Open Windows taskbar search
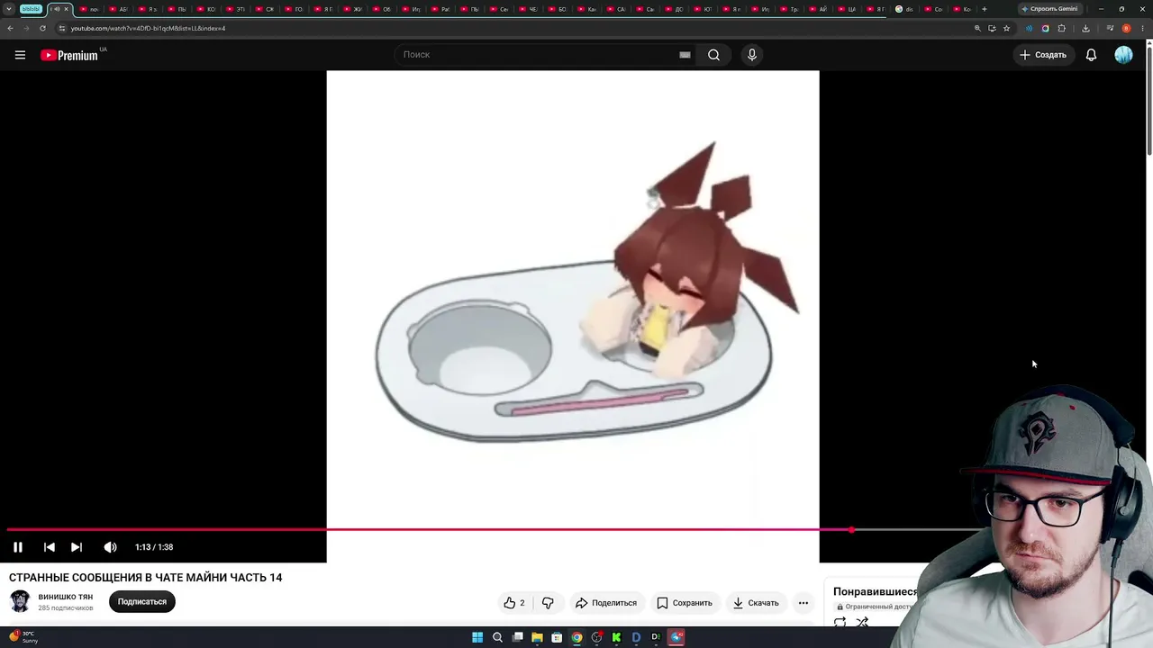 (497, 637)
